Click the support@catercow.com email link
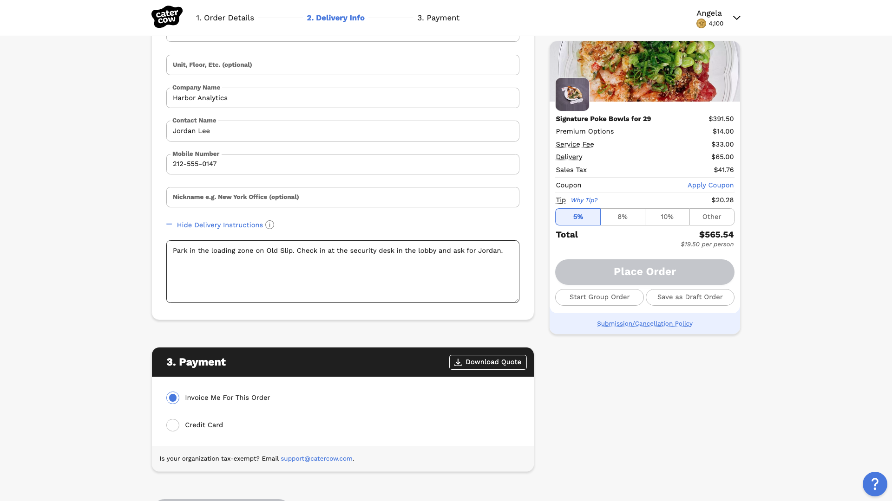Viewport: 892px width, 501px height. click(x=316, y=458)
